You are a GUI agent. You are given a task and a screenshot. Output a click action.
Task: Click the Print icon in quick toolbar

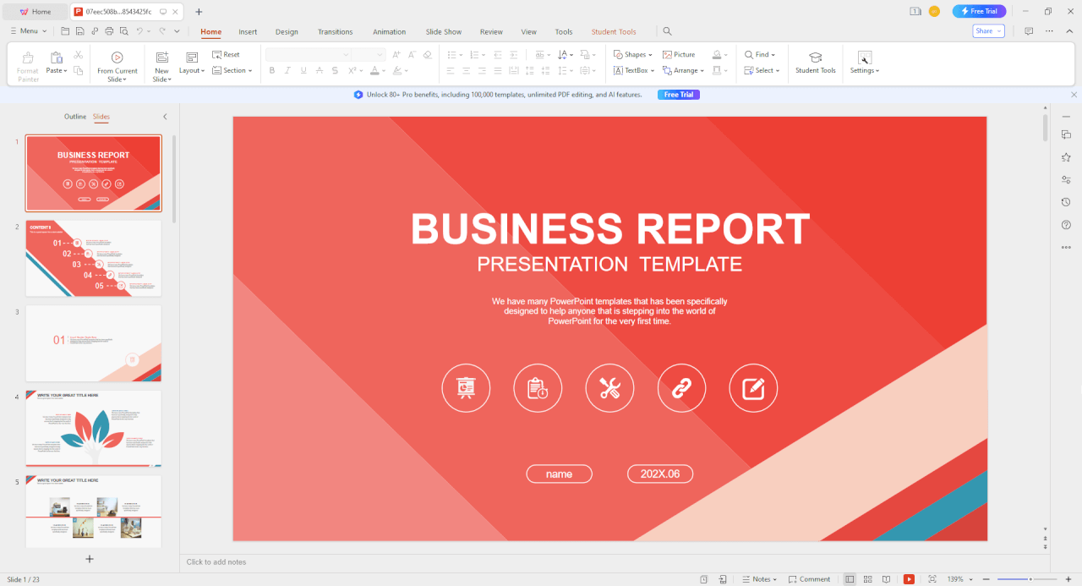[108, 31]
